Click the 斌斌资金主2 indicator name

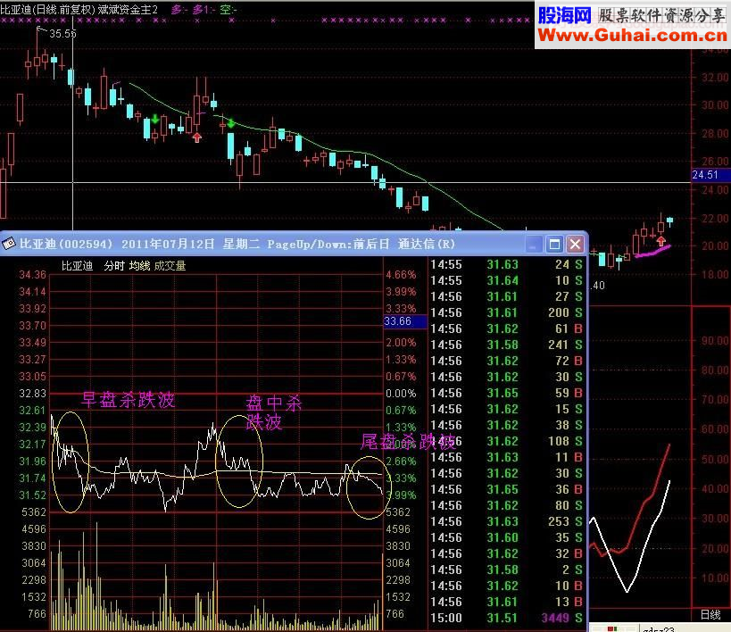[x=128, y=9]
